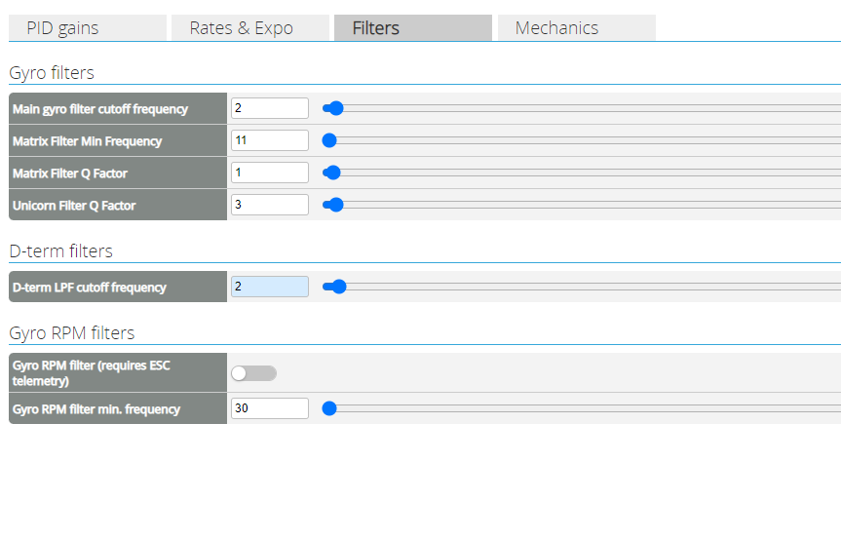The image size is (841, 539).
Task: Open the Rates & Expo tab
Action: 249,28
